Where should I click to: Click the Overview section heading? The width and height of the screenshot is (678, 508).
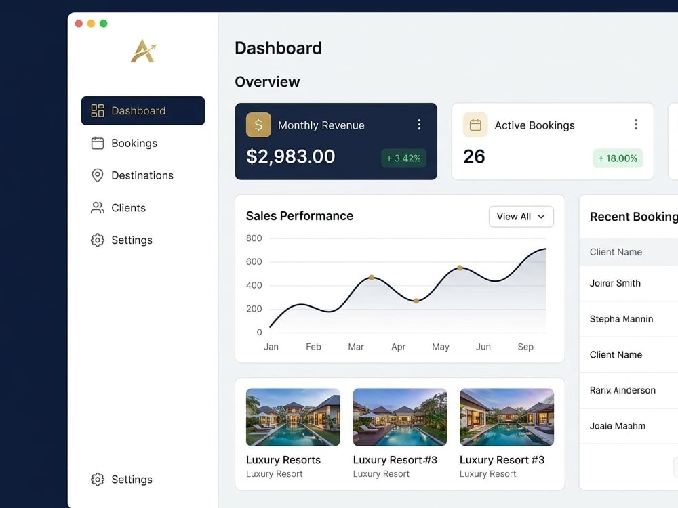(267, 82)
